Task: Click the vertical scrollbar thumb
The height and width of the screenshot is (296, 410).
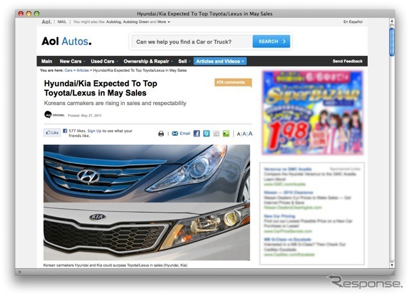Action: [391, 42]
